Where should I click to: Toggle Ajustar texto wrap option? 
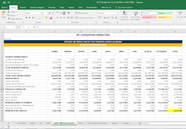click(81, 13)
